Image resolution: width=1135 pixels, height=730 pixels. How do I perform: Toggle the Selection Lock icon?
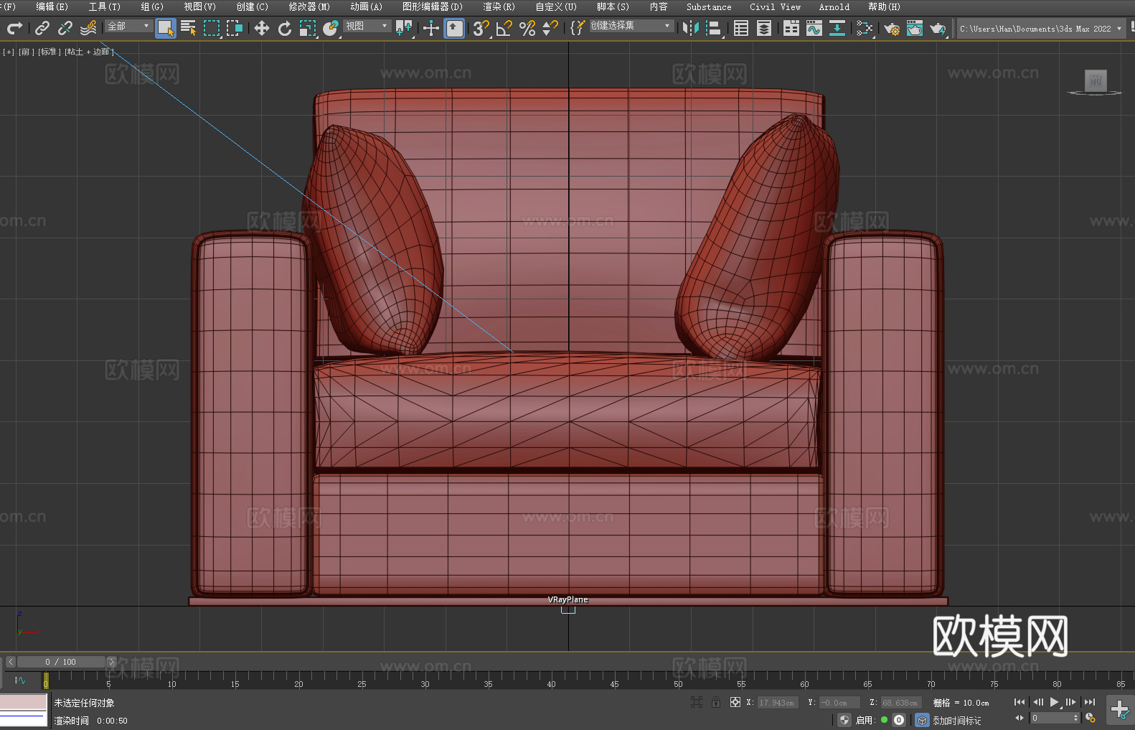(716, 702)
